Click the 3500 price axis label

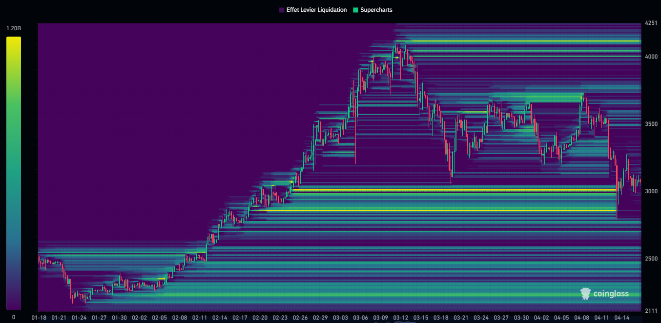point(651,124)
